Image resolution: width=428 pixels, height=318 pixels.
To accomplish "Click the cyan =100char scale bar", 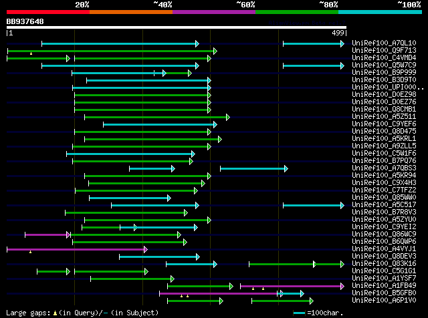I will (299, 313).
